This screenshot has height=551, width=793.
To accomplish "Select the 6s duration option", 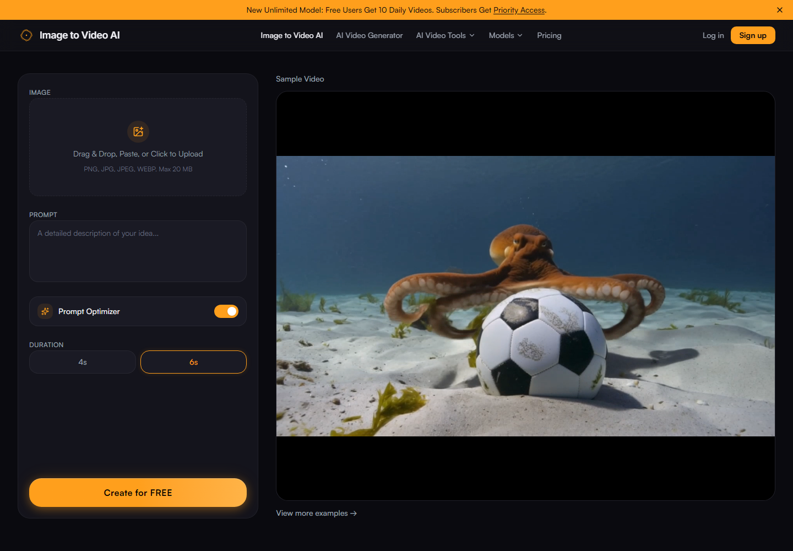I will (x=193, y=362).
